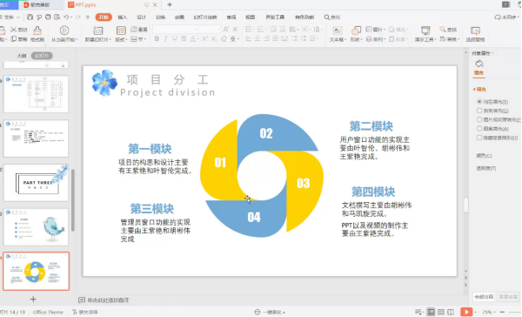Select Pattern fill (图案填充) radio button
522x317 pixels.
(x=479, y=128)
